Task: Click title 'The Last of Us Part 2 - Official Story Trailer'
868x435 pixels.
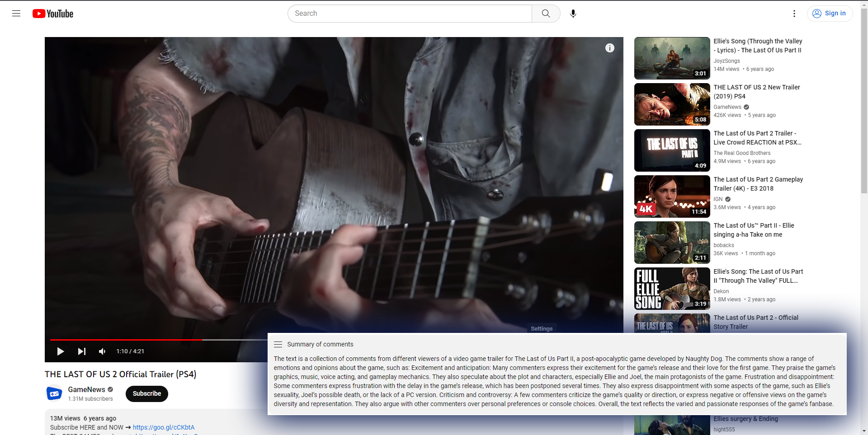Action: click(756, 322)
